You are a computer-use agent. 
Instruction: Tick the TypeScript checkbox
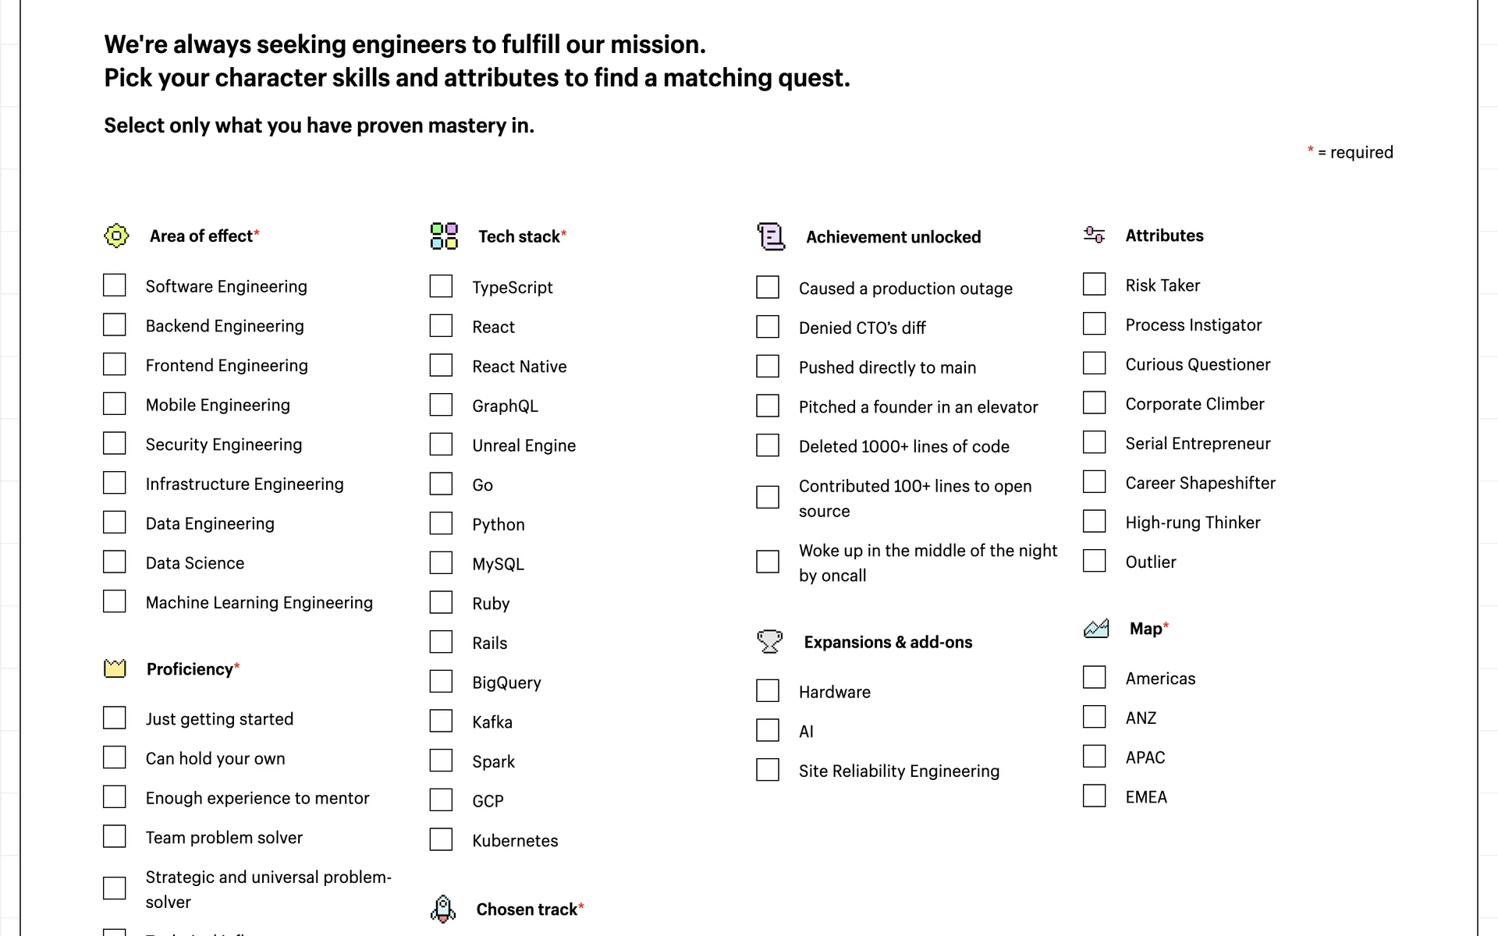(441, 286)
